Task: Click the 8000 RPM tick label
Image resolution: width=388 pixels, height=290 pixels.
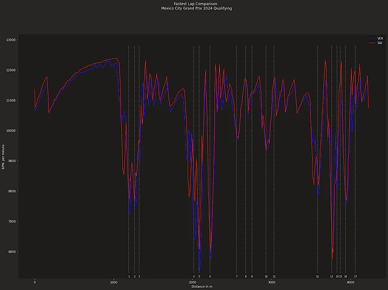Action: coord(12,191)
